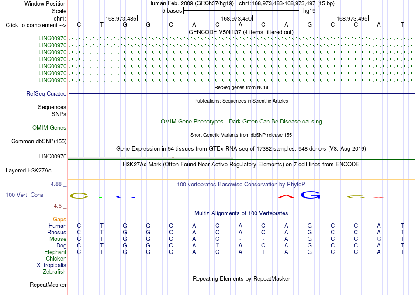Open the H3K27Ac Mark ENCODE track title
Screen dimensions: 415x295
[241, 165]
